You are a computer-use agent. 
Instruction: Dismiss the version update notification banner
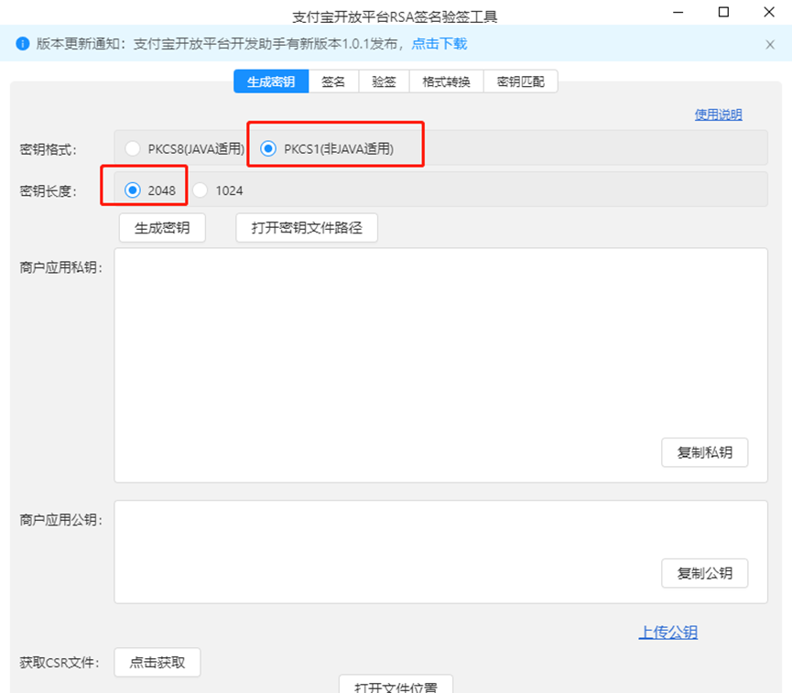coord(770,45)
